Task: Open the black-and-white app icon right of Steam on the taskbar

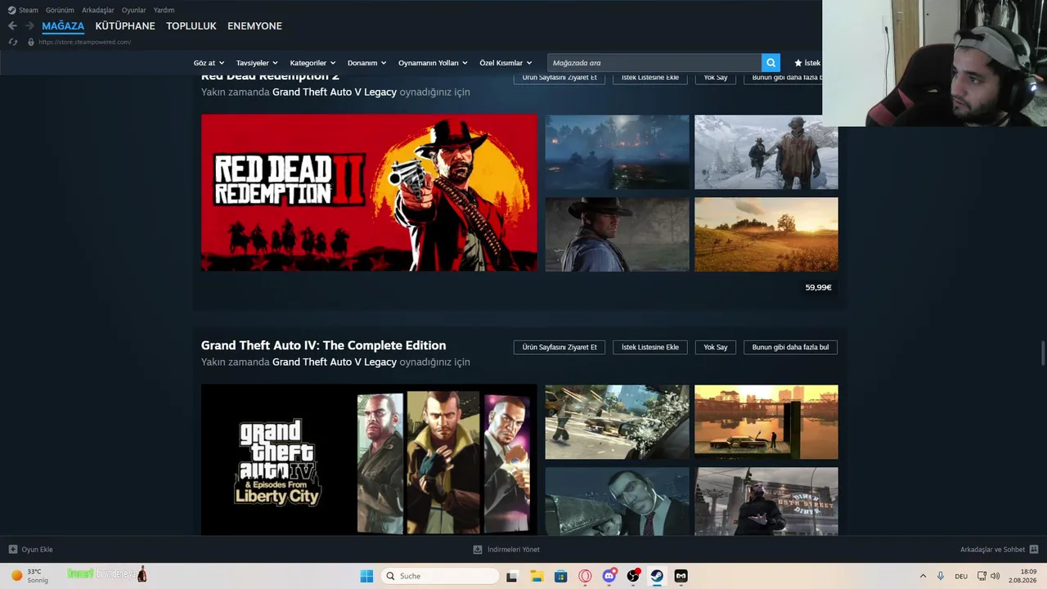Action: [x=681, y=576]
